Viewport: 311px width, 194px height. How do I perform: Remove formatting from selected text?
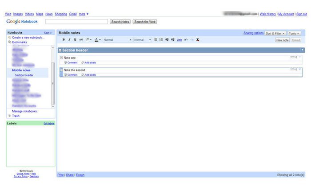click(x=198, y=40)
